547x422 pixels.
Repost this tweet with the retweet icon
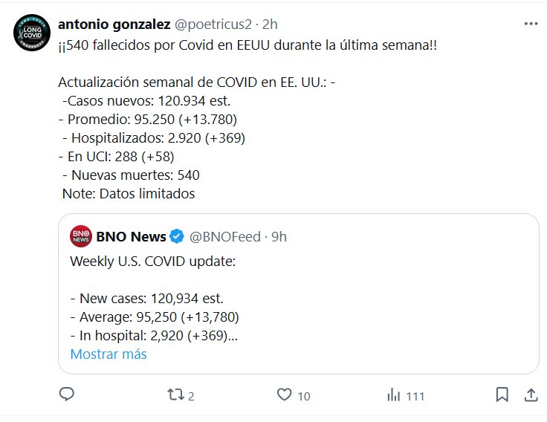point(175,395)
